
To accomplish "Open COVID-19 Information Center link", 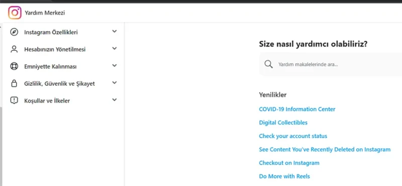I will [x=297, y=109].
